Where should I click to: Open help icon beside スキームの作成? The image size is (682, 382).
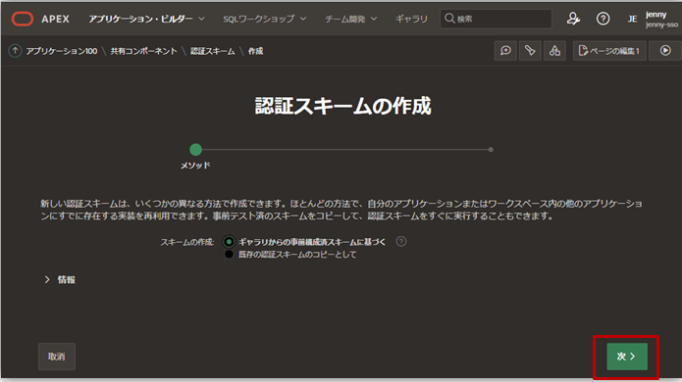(401, 241)
